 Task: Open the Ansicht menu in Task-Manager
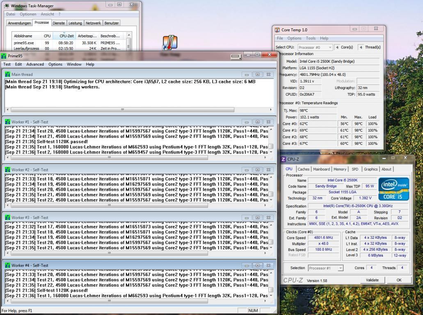coord(48,14)
